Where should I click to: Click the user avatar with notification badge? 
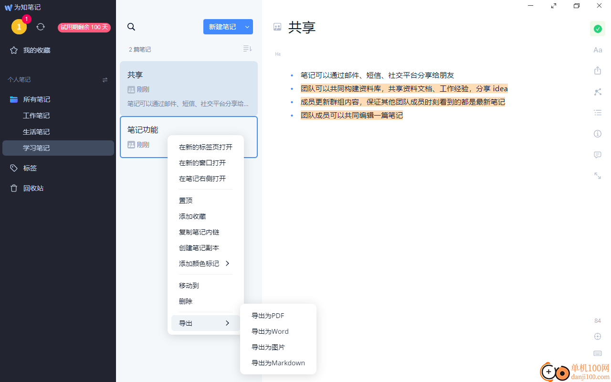click(x=19, y=27)
